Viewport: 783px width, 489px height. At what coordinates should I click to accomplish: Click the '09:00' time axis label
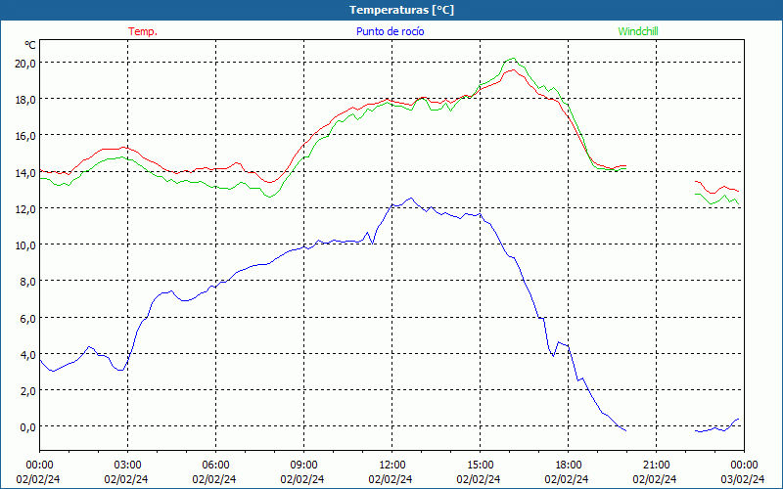[x=303, y=466]
